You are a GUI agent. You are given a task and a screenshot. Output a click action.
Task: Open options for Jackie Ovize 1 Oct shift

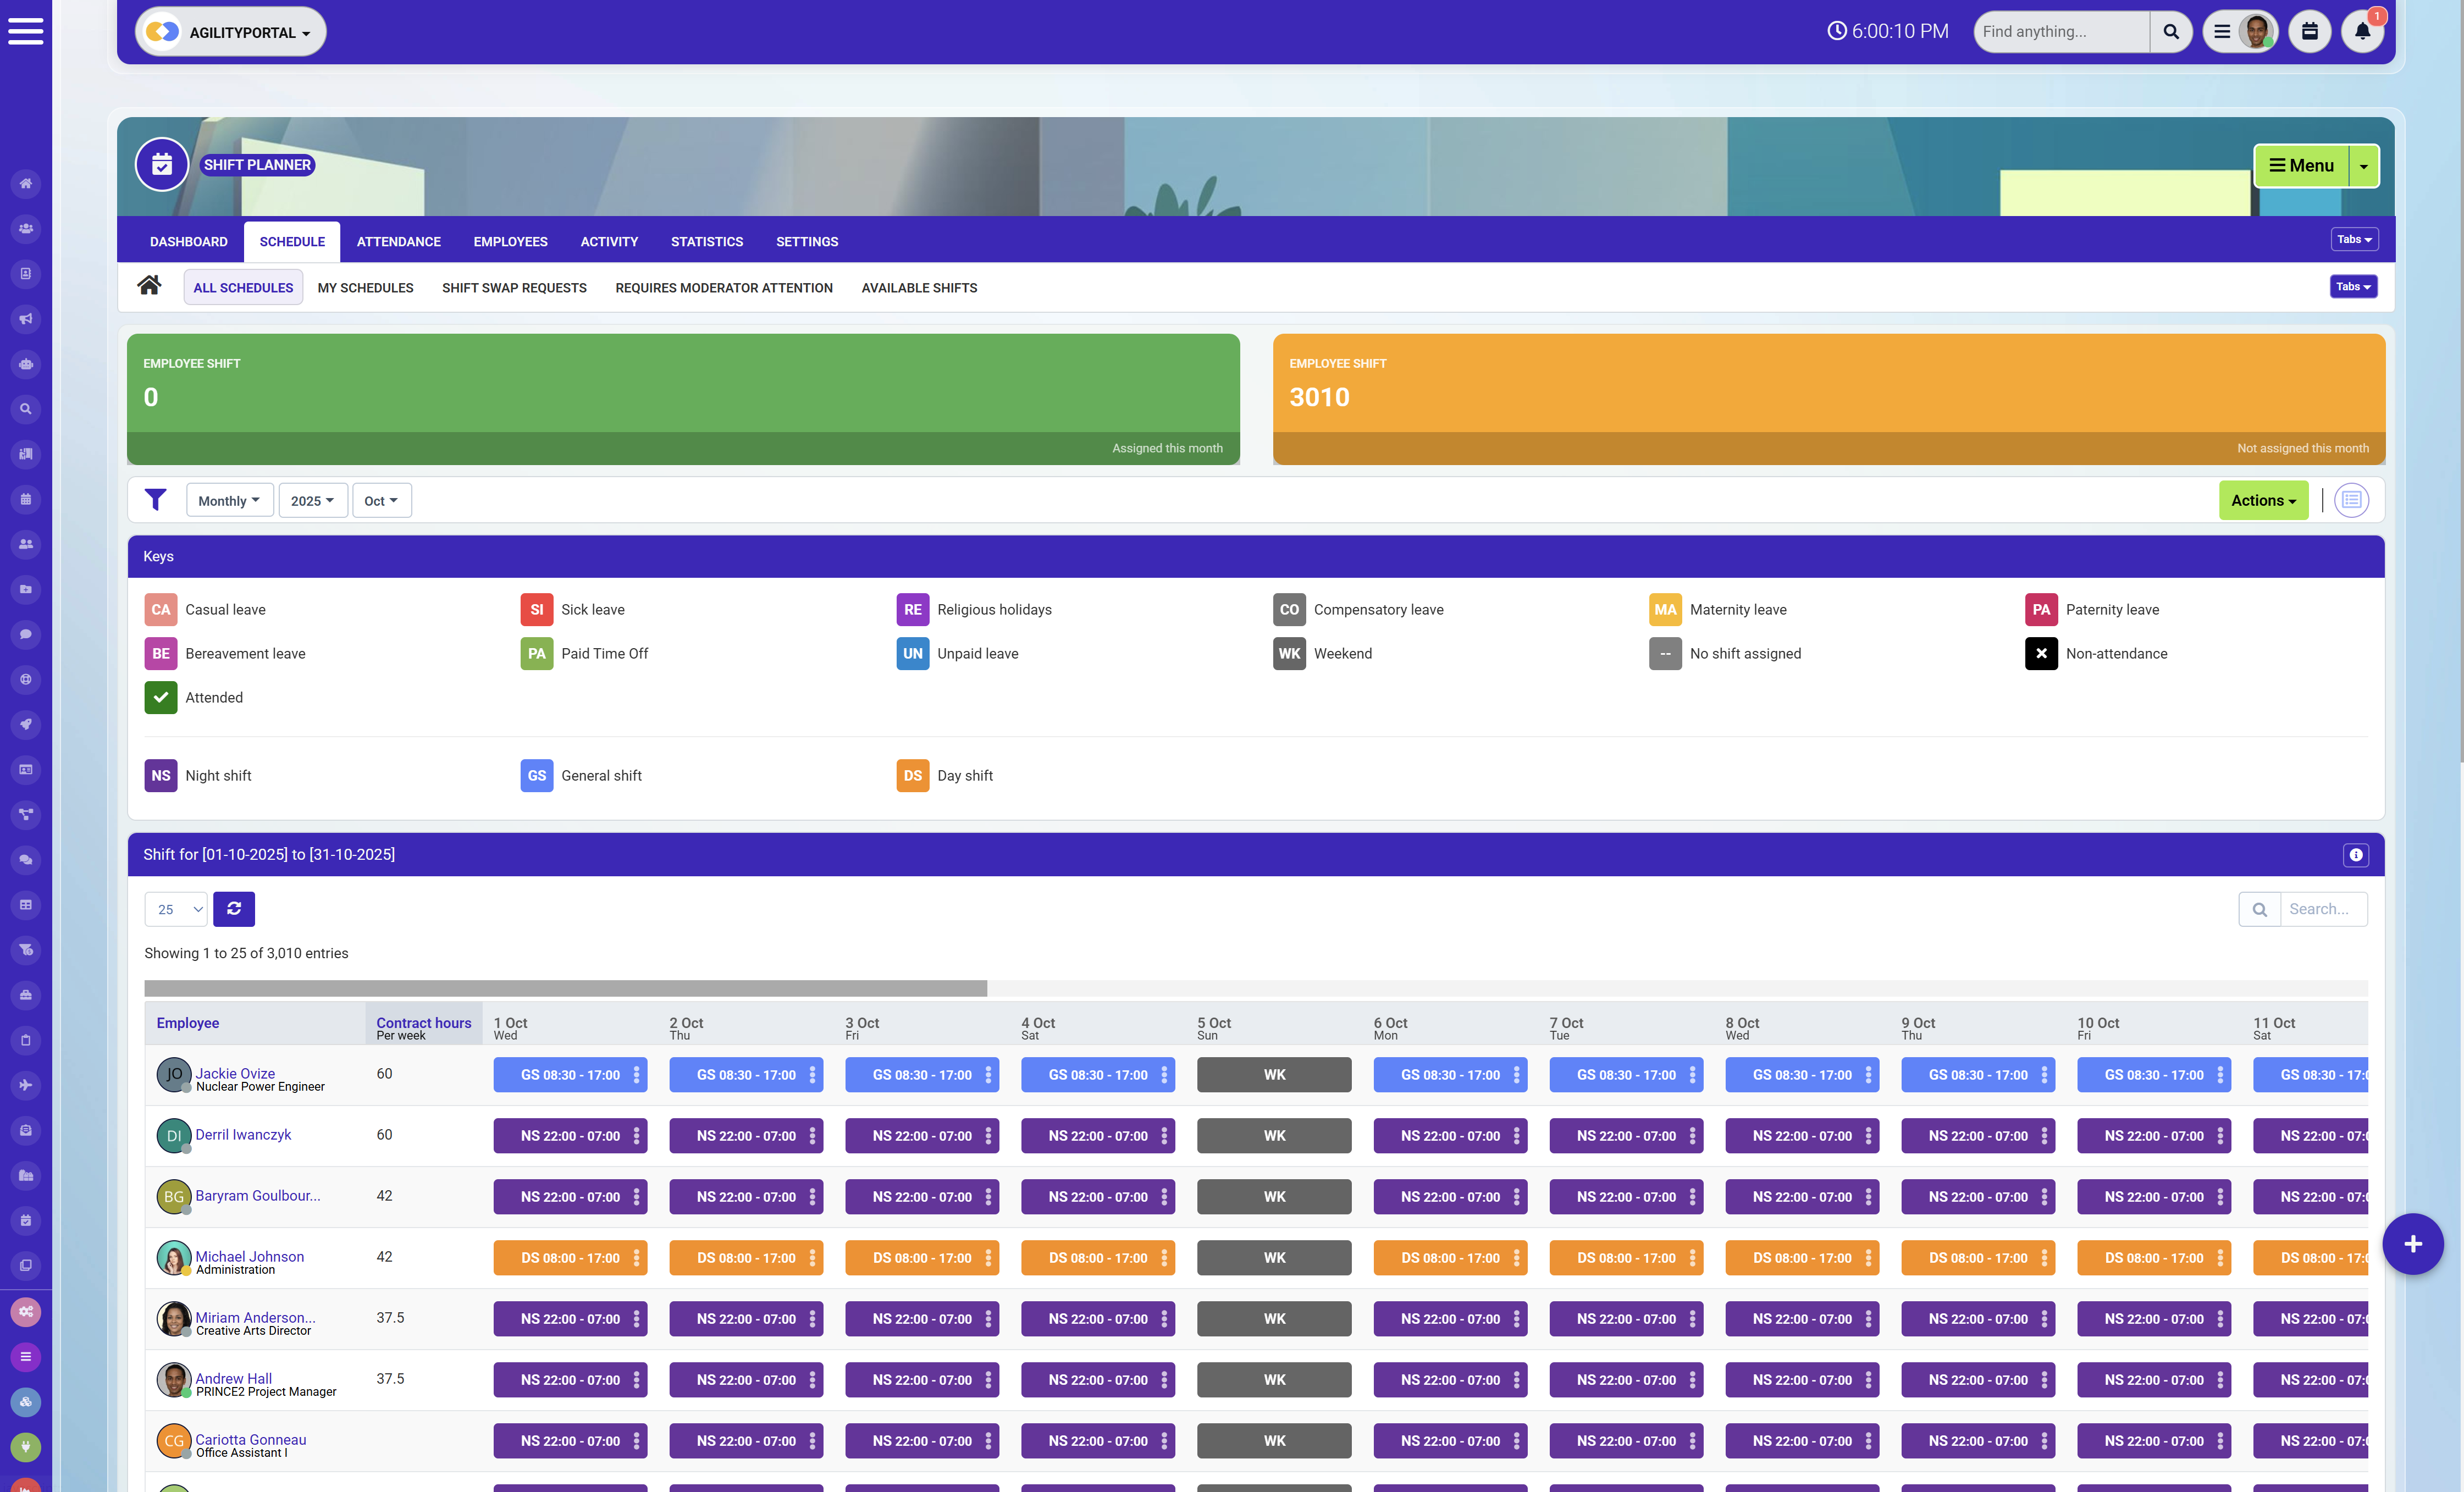(636, 1075)
